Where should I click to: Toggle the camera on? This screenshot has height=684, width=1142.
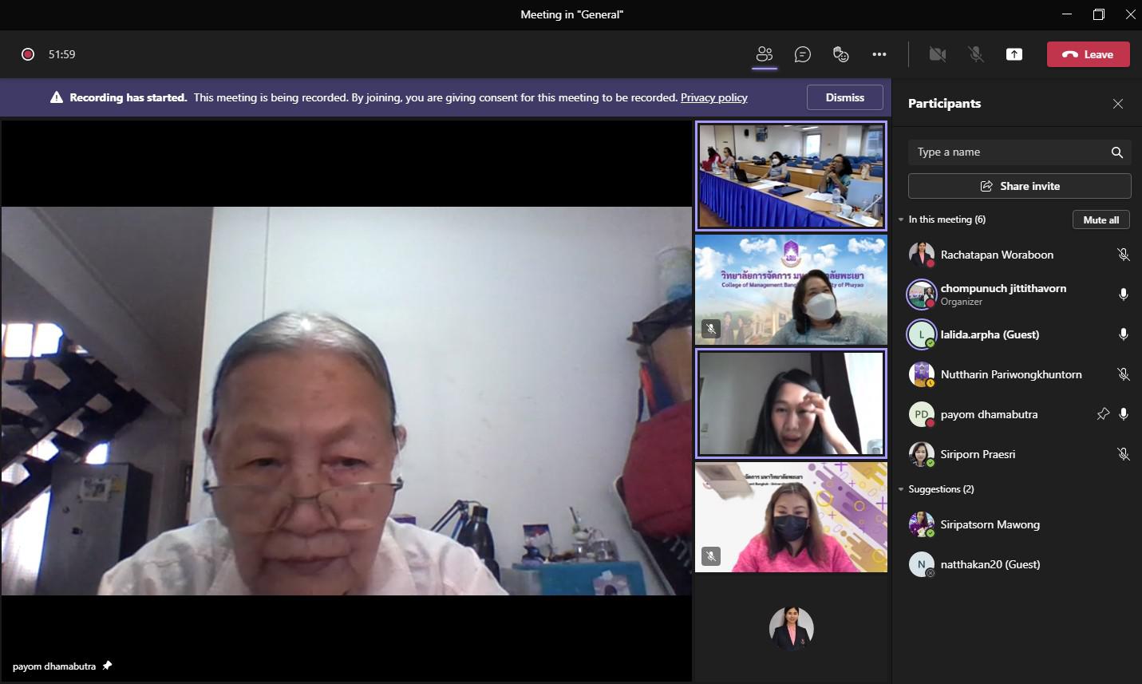point(938,54)
